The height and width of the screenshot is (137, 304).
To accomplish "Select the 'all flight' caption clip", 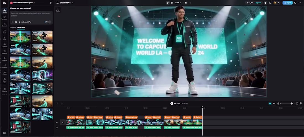I will pyautogui.click(x=71, y=117).
